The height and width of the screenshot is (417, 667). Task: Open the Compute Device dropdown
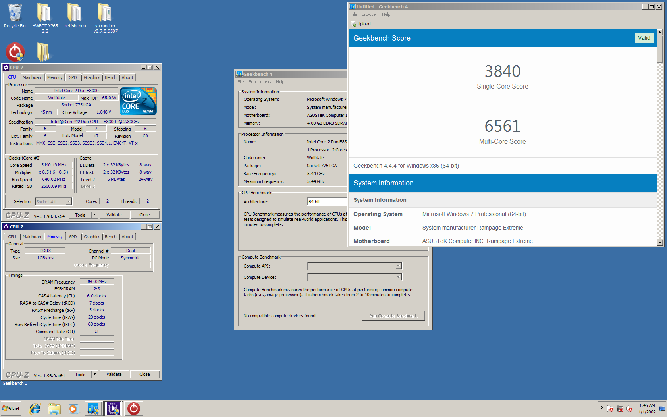tap(398, 277)
